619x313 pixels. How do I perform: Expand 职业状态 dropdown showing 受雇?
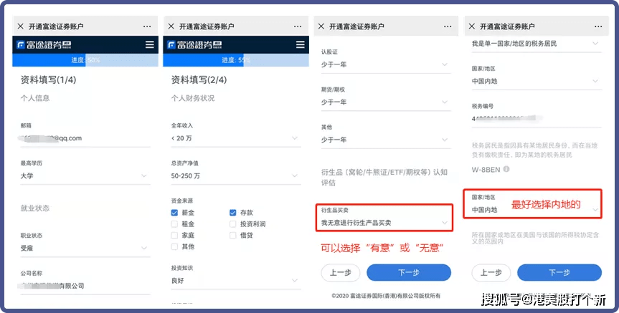[x=85, y=249]
